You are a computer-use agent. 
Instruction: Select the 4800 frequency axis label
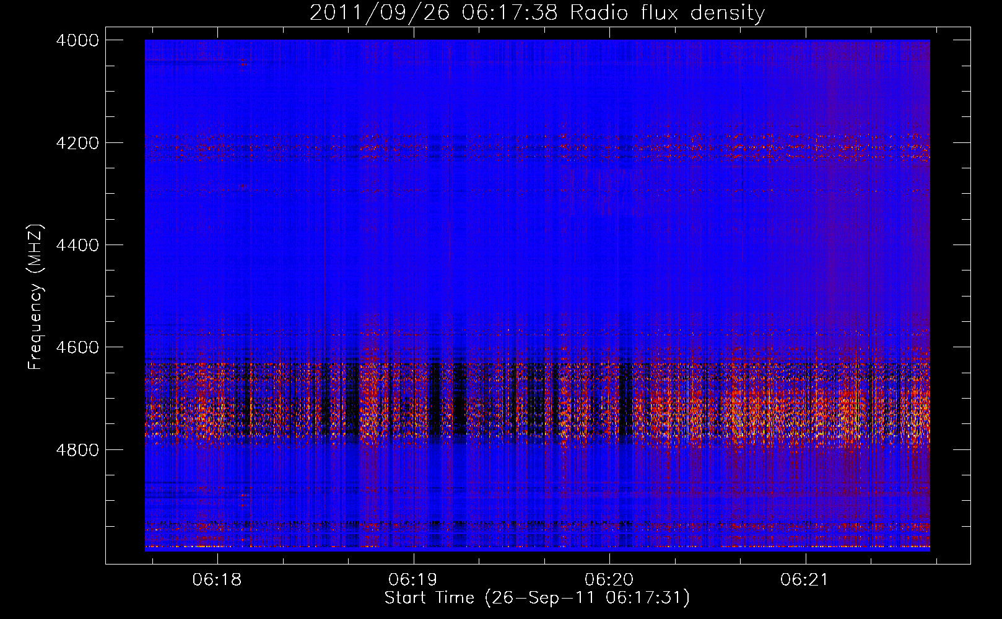point(77,450)
